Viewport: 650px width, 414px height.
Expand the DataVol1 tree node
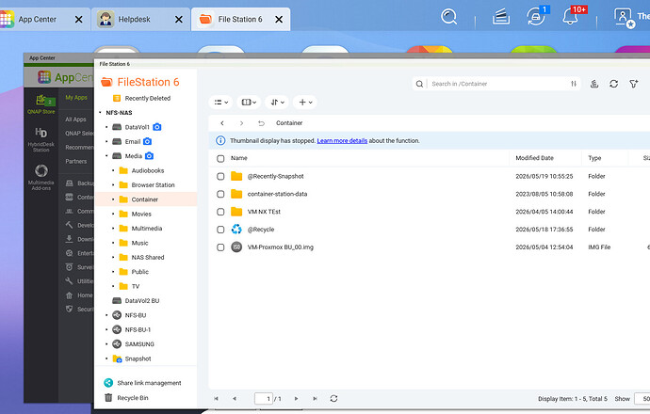pyautogui.click(x=106, y=127)
